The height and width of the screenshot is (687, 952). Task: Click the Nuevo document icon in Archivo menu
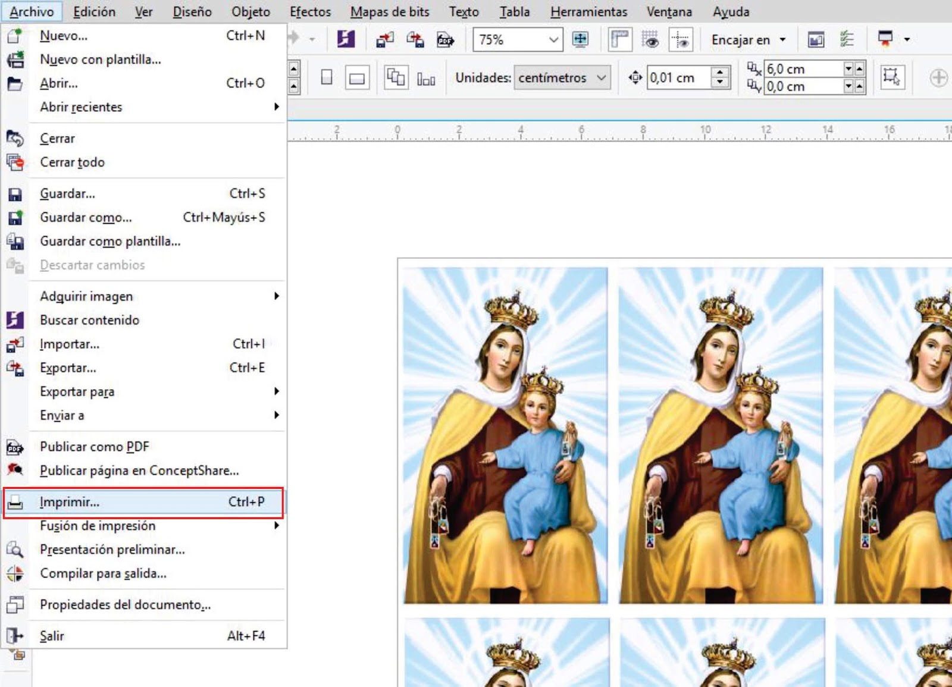point(15,36)
